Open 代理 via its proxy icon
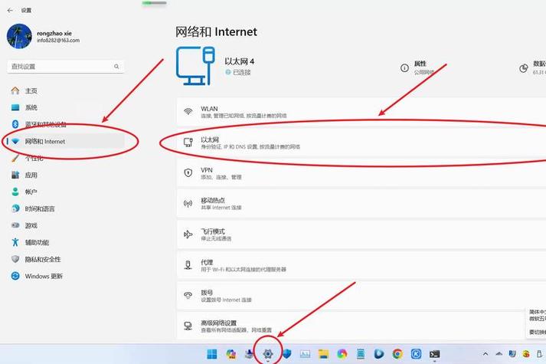Screen dimensions: 546x364 [x=188, y=265]
